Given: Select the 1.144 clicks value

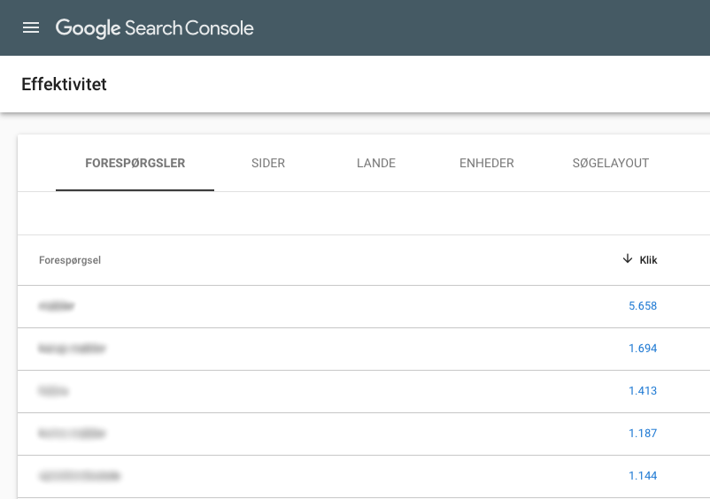Looking at the screenshot, I should click(643, 476).
